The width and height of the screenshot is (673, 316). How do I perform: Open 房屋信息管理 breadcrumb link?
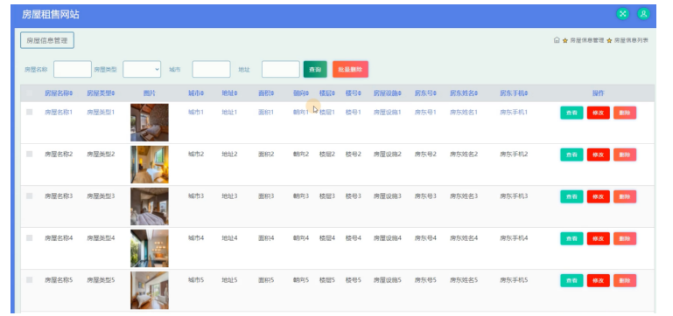[x=586, y=40]
